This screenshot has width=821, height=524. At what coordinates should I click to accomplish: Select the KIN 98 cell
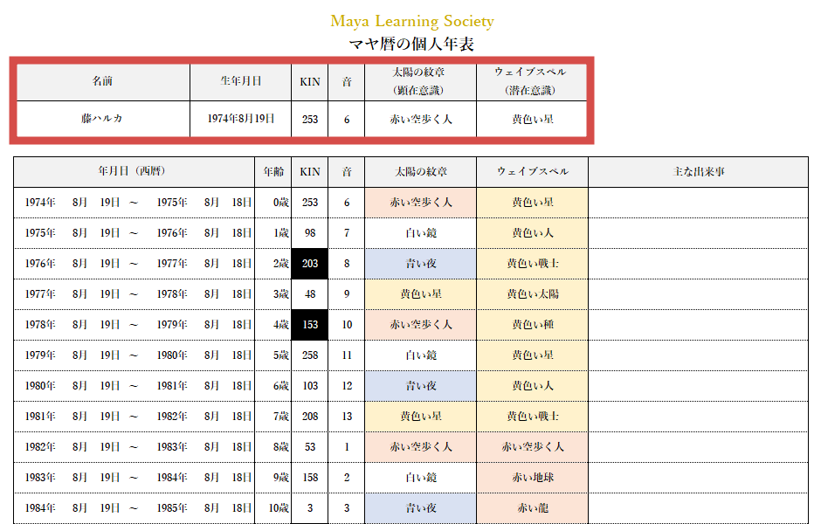[310, 232]
